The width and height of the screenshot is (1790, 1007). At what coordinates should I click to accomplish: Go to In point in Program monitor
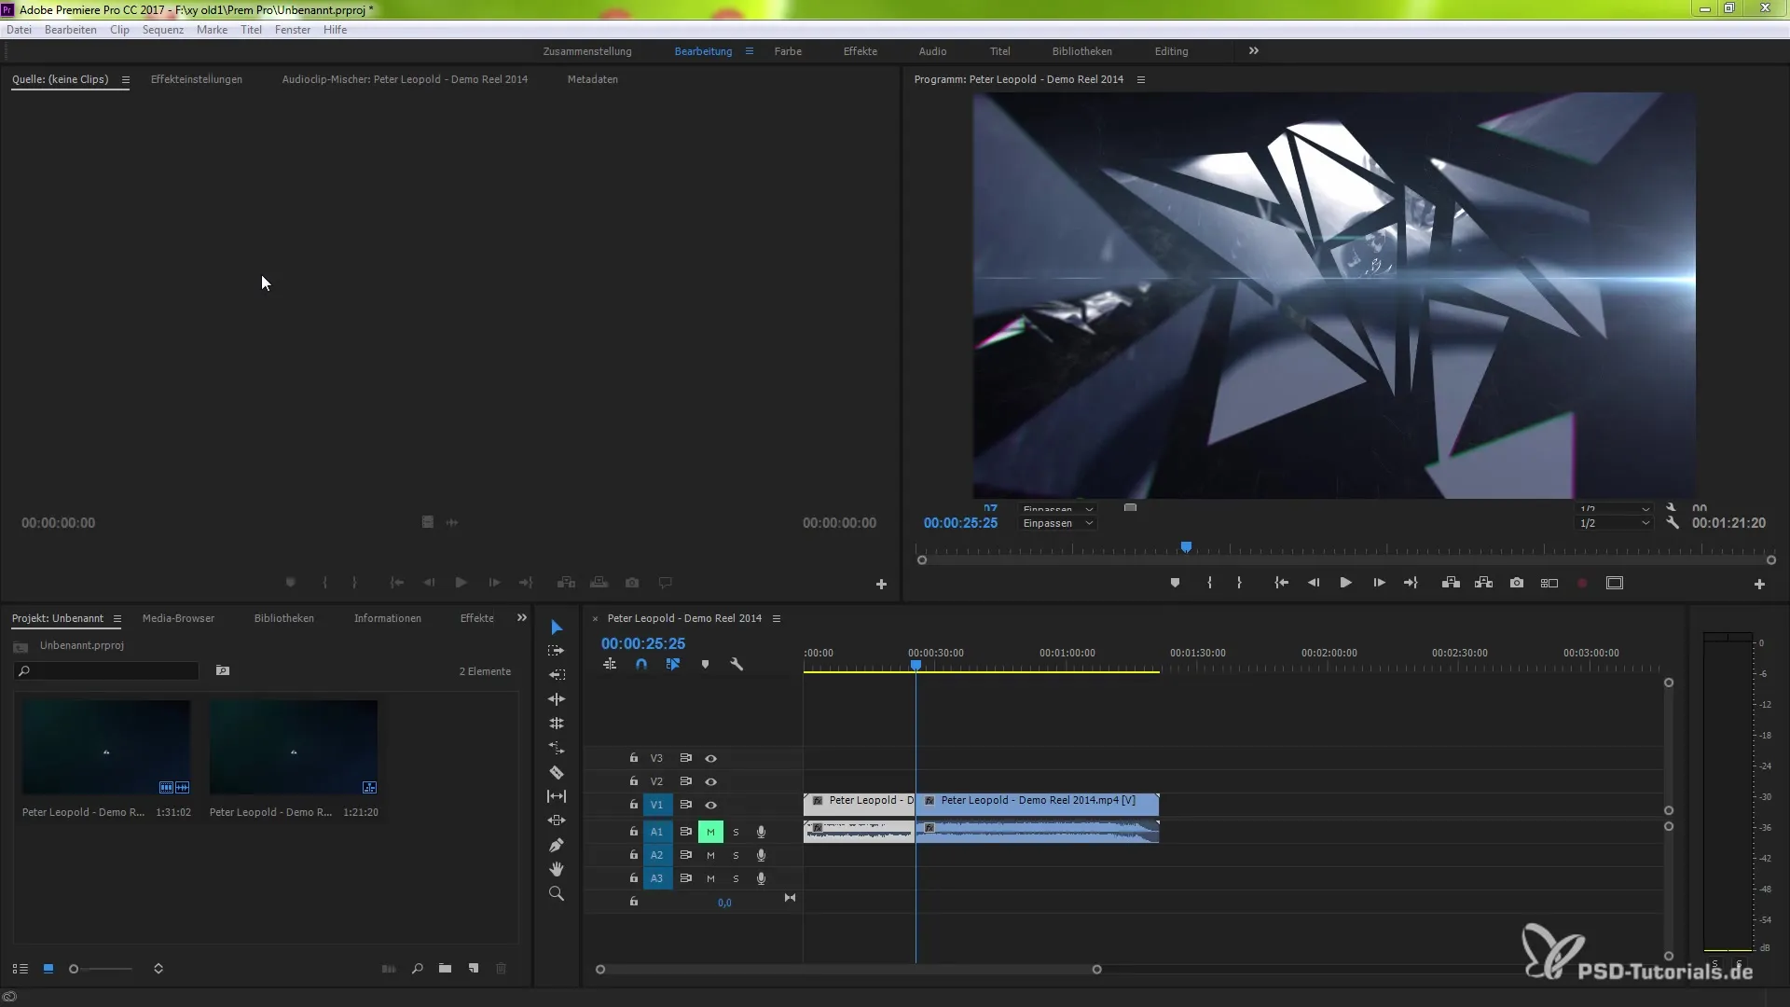coord(1281,583)
